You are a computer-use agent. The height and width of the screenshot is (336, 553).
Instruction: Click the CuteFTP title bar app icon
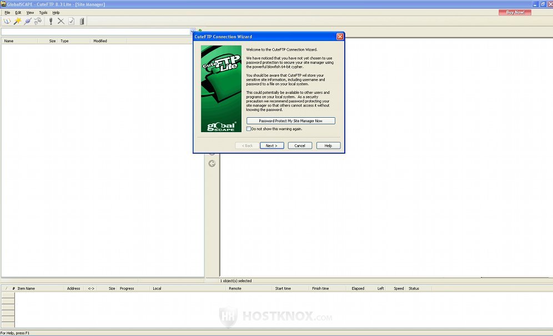click(x=3, y=4)
